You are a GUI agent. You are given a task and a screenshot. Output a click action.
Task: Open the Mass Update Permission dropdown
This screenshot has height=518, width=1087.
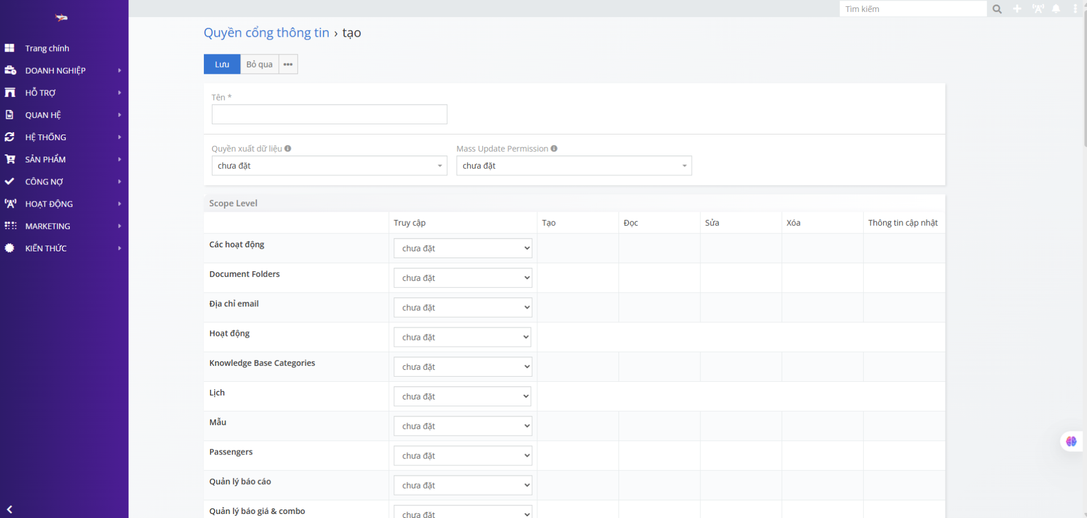[x=574, y=166]
